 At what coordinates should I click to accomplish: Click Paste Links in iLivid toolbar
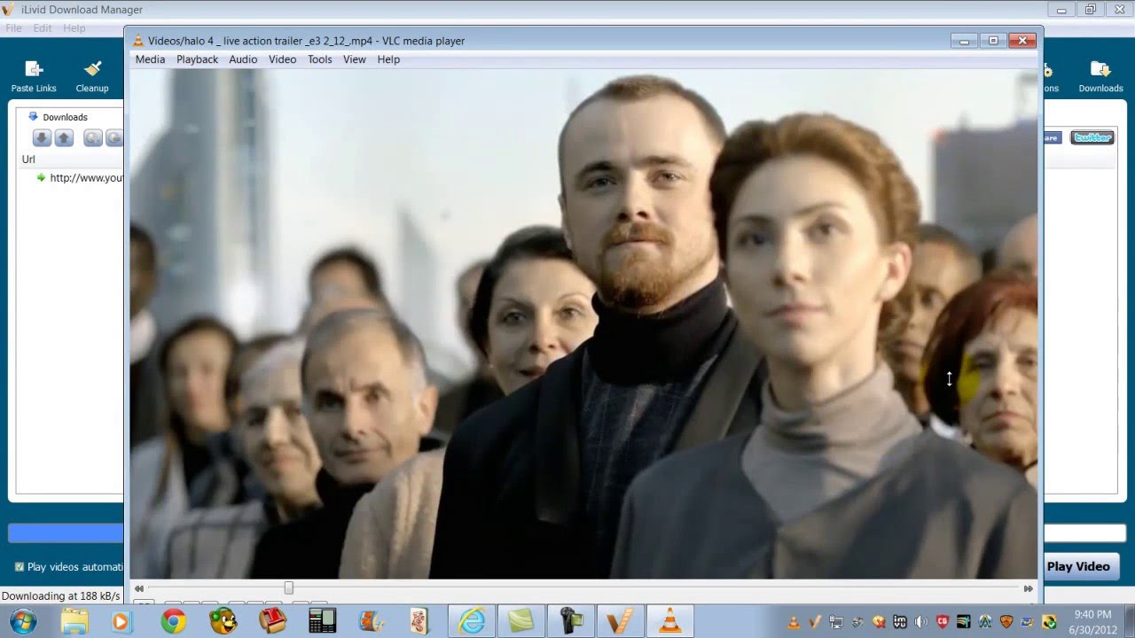pos(34,76)
